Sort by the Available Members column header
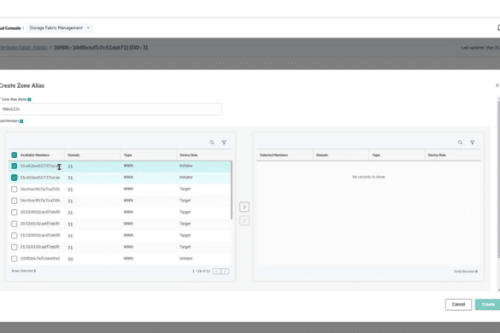The image size is (500, 333). click(x=35, y=155)
